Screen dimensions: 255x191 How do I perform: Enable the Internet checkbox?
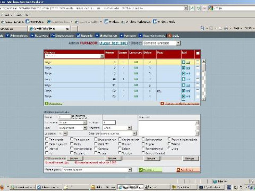coord(47,148)
